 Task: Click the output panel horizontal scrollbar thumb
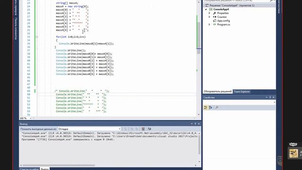(59, 165)
